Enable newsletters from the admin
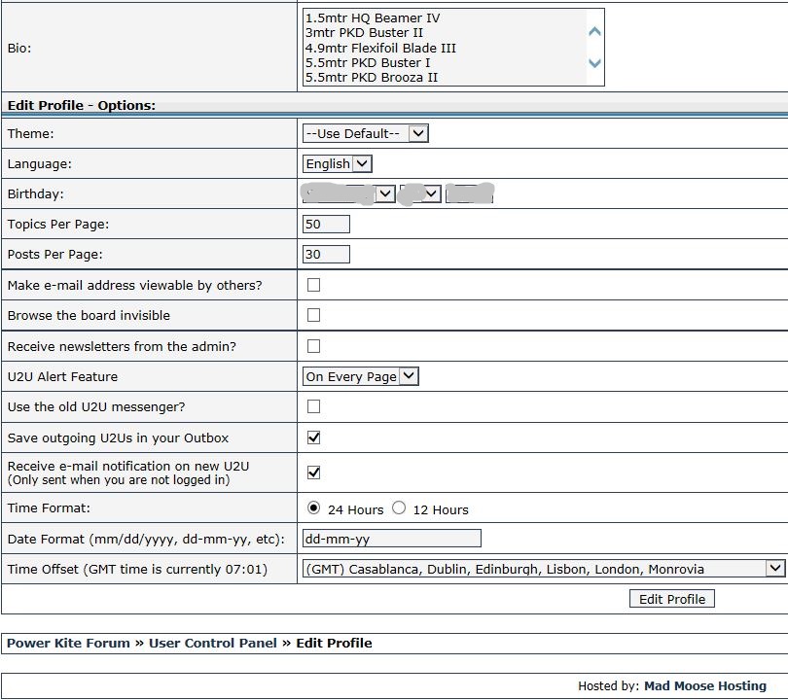788x700 pixels. click(x=313, y=346)
